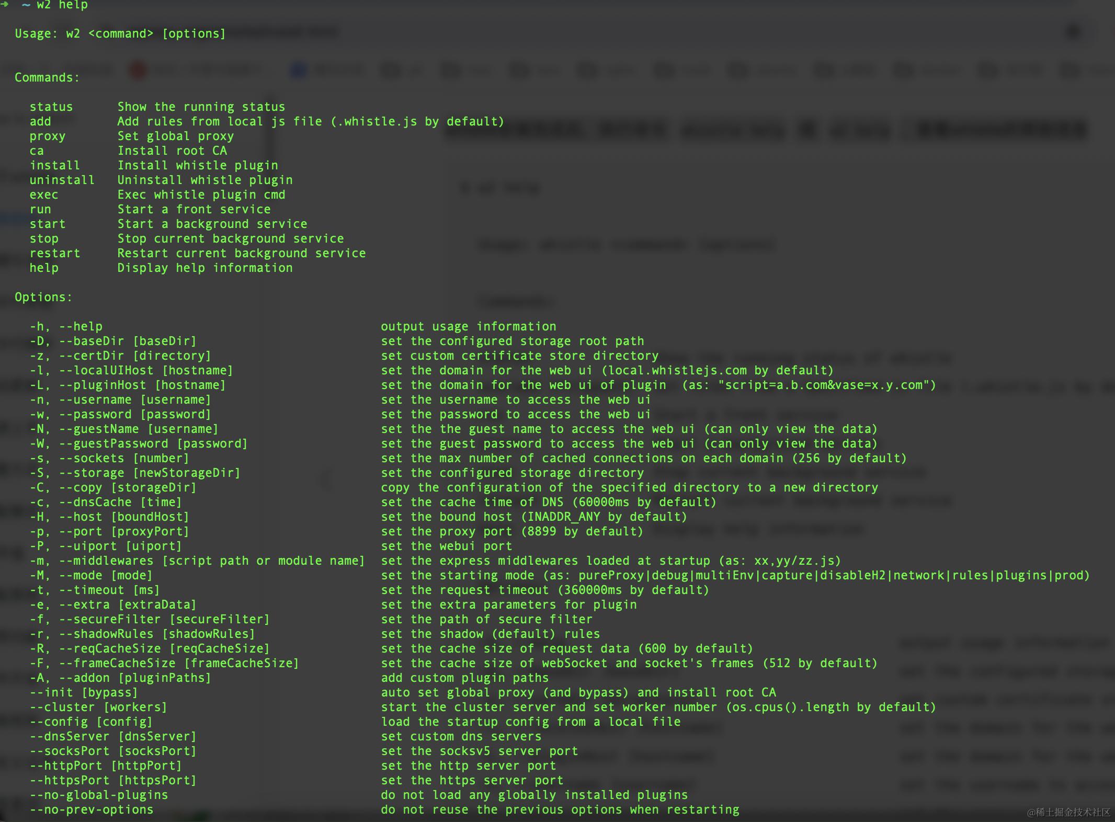Click 'set the webui port' description
The width and height of the screenshot is (1115, 822).
pos(446,546)
